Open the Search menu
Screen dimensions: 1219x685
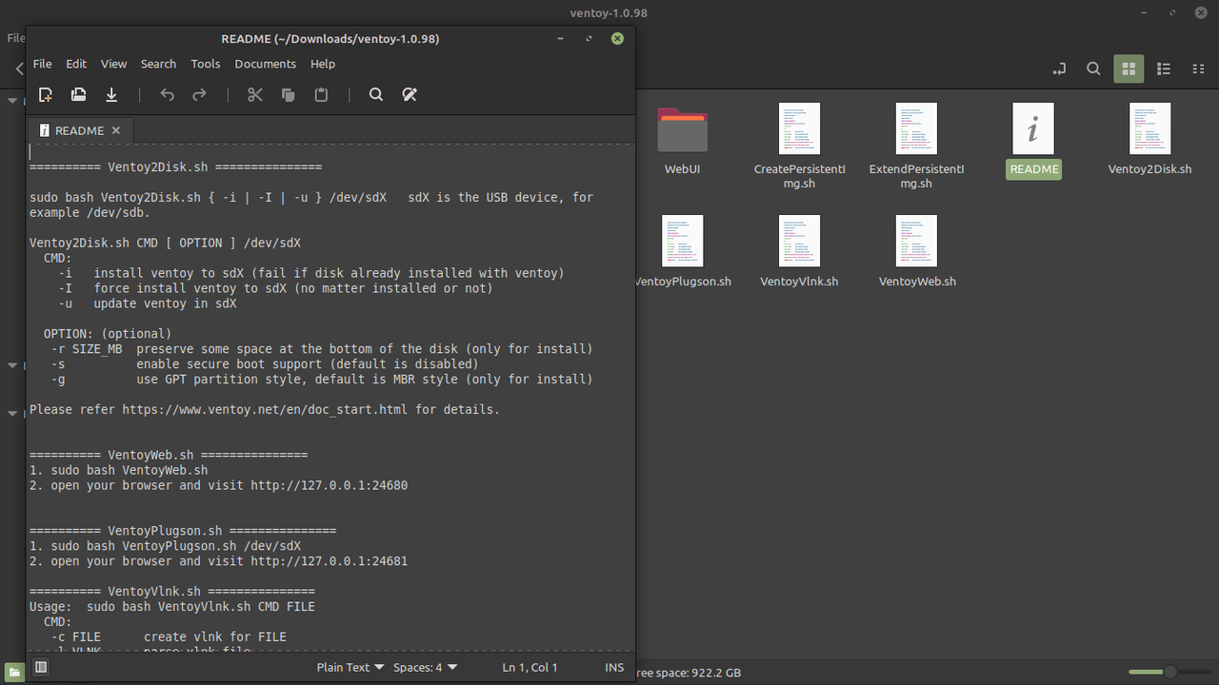158,64
